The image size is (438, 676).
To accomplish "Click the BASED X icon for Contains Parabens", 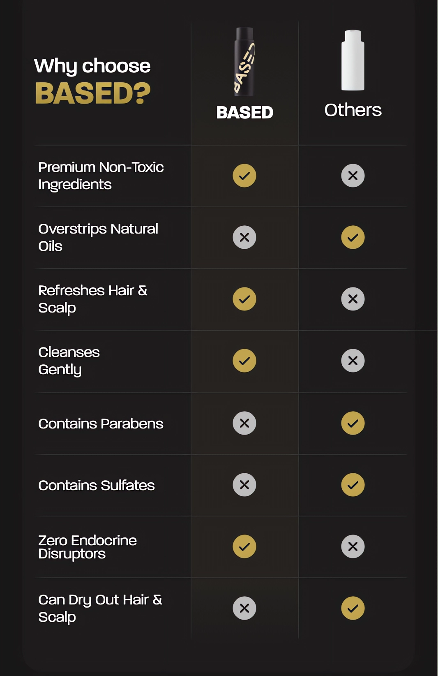I will 244,423.
